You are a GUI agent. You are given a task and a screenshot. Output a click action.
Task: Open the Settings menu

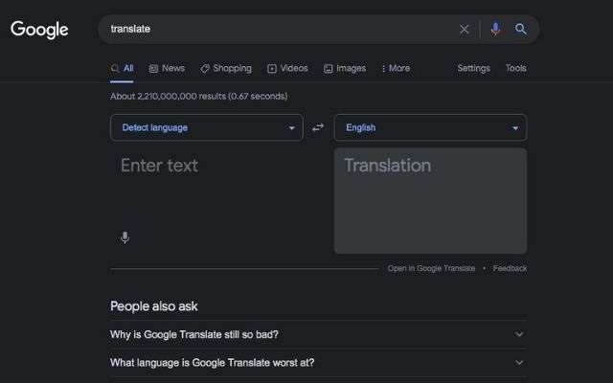[473, 68]
